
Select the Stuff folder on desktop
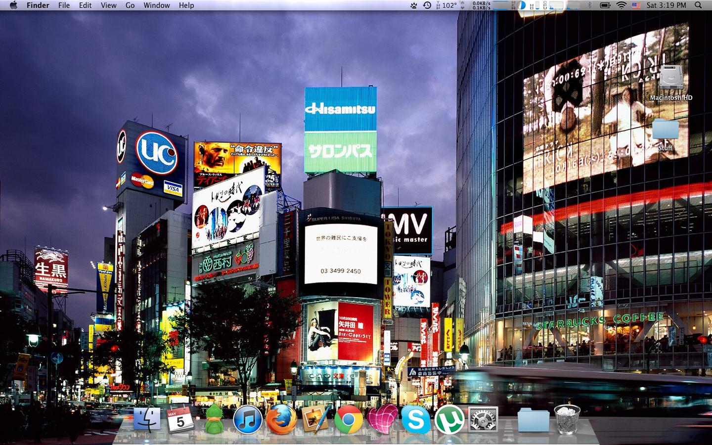pos(666,133)
